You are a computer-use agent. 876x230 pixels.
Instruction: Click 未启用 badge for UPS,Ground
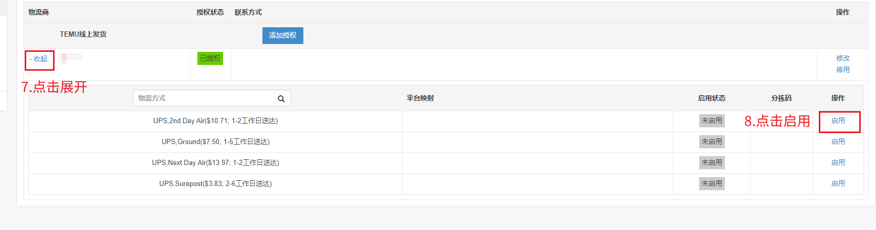pyautogui.click(x=711, y=141)
